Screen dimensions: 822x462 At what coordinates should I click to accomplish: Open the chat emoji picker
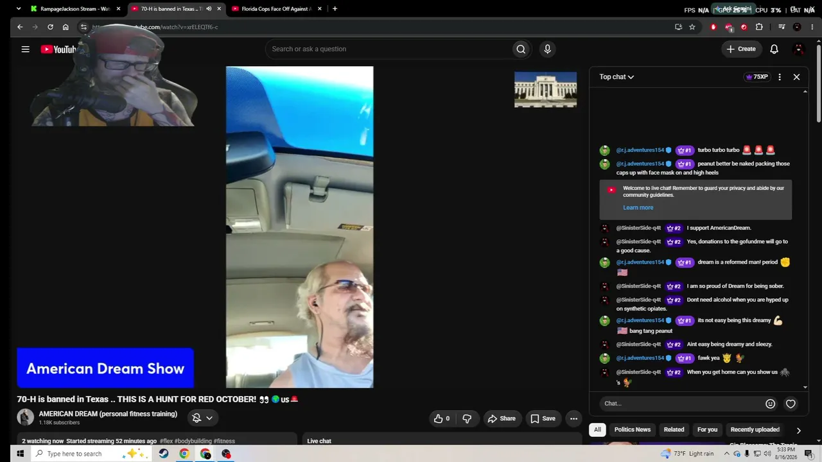(770, 404)
